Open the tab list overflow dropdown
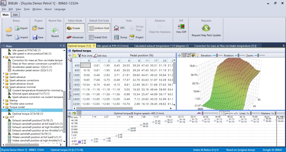 pos(284,46)
